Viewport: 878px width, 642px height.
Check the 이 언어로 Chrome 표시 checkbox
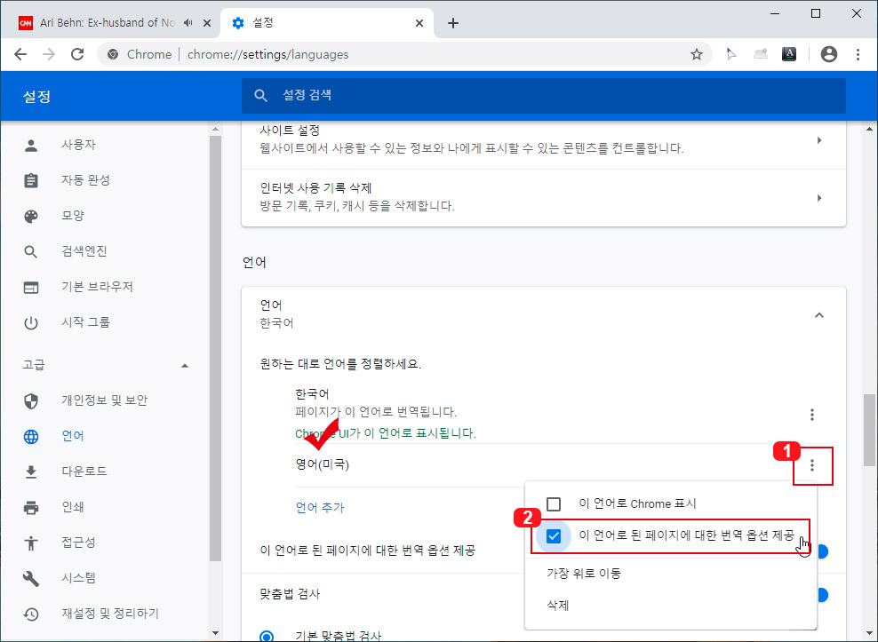555,503
